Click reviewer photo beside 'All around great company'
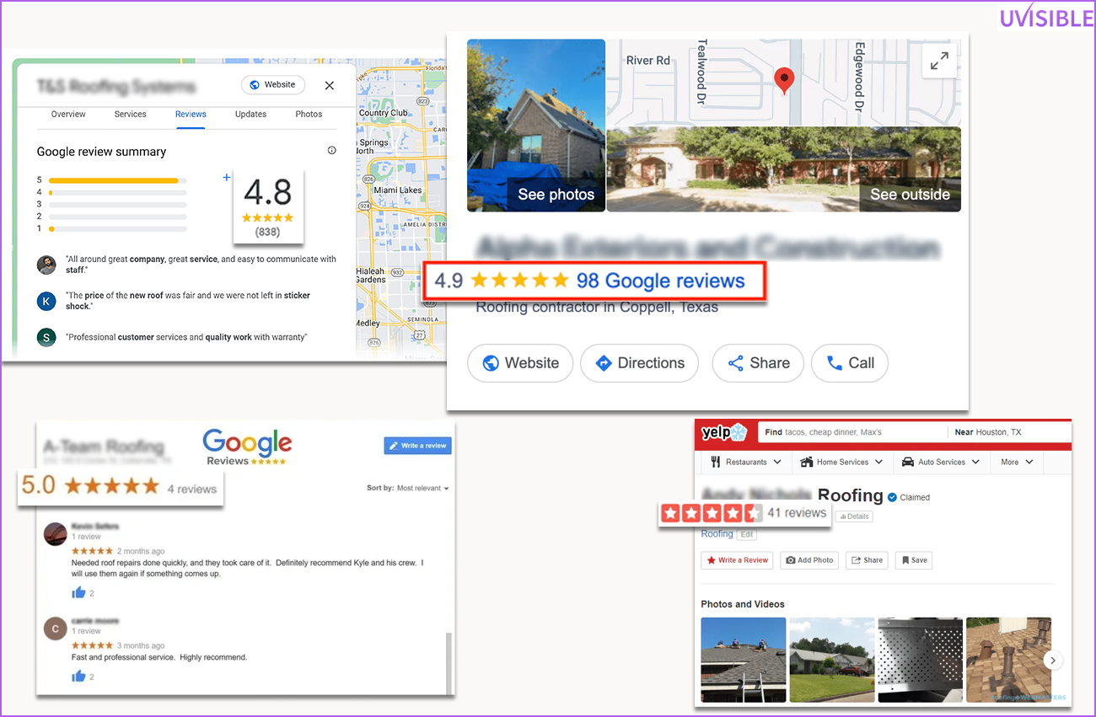The image size is (1096, 717). (46, 265)
